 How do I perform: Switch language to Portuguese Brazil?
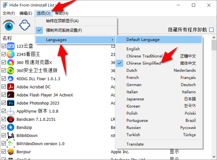[159, 121]
